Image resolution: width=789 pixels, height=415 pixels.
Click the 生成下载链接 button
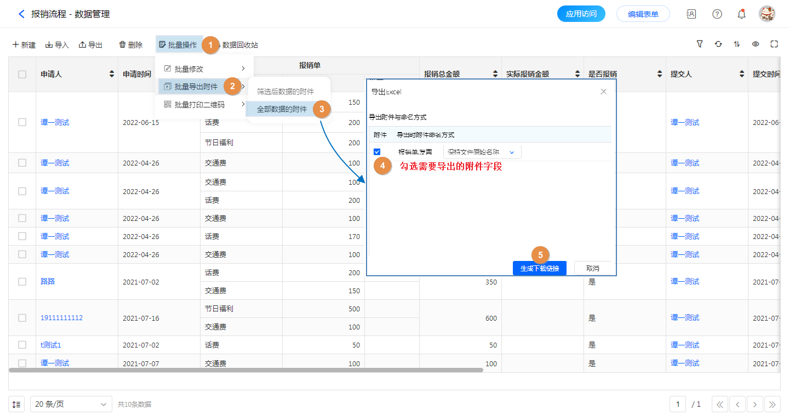tap(539, 269)
